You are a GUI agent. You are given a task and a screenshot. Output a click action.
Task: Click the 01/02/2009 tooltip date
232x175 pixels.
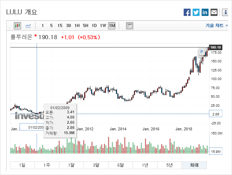[x=60, y=108]
